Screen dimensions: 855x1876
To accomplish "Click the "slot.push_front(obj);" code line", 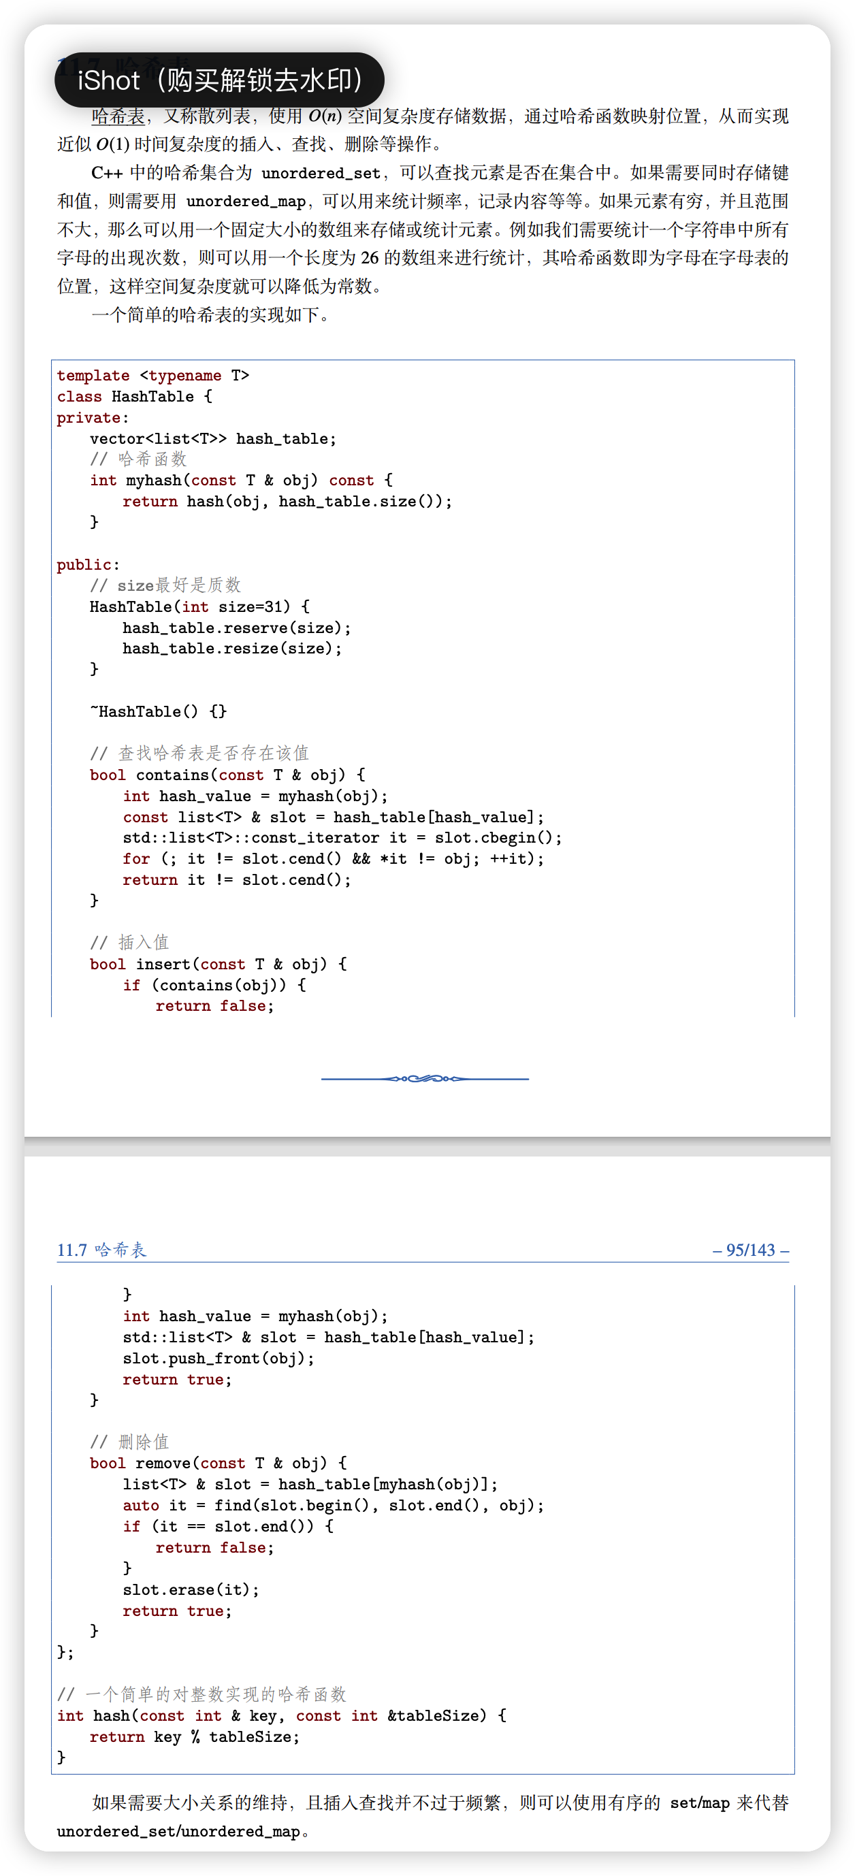I will [x=219, y=1358].
